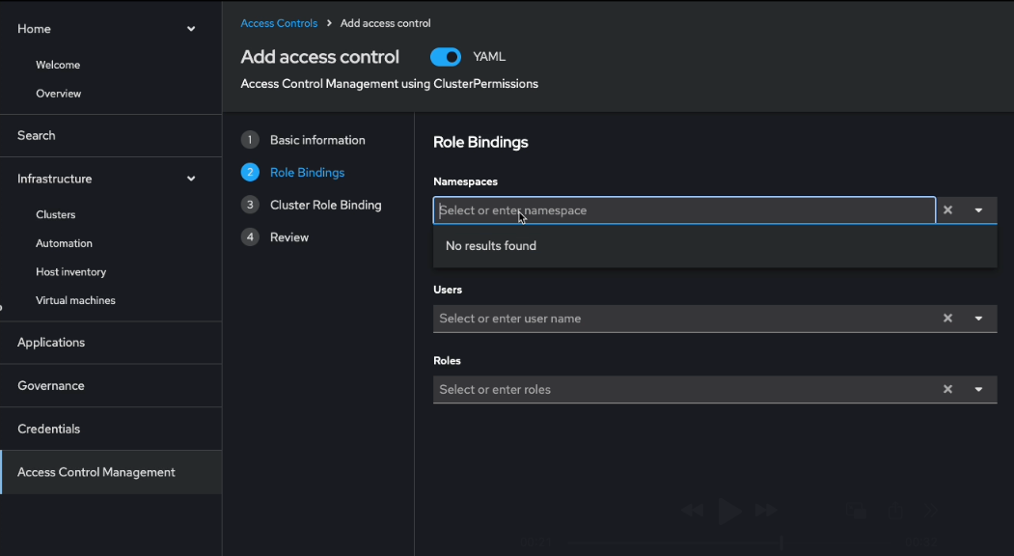Go to the Basic information wizard step
The image size is (1014, 556).
coord(317,140)
